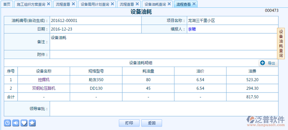The height and width of the screenshot is (130, 288).
Task: Open the 李曦 reporter link
Action: (192, 29)
